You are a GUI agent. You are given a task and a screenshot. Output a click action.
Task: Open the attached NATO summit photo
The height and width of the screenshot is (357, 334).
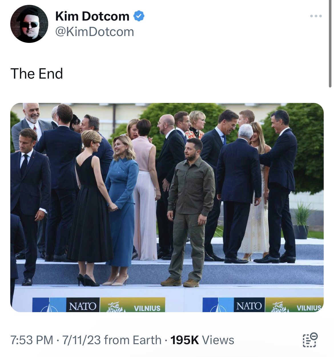[167, 207]
